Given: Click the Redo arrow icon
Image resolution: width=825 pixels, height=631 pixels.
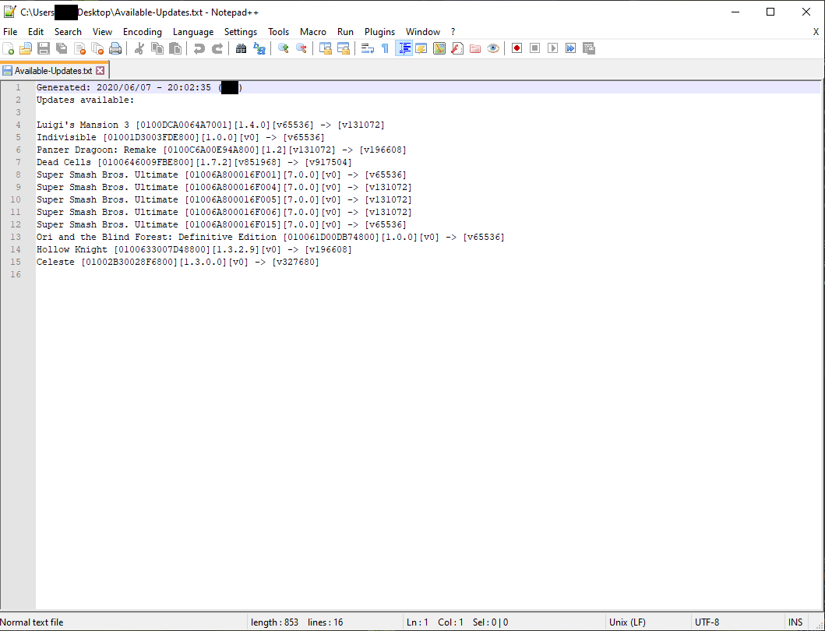Looking at the screenshot, I should (217, 48).
